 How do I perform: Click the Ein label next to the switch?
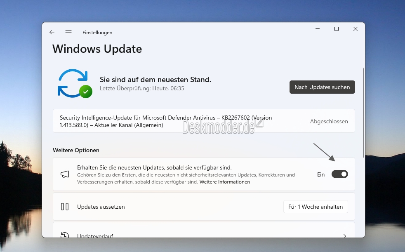tap(321, 174)
